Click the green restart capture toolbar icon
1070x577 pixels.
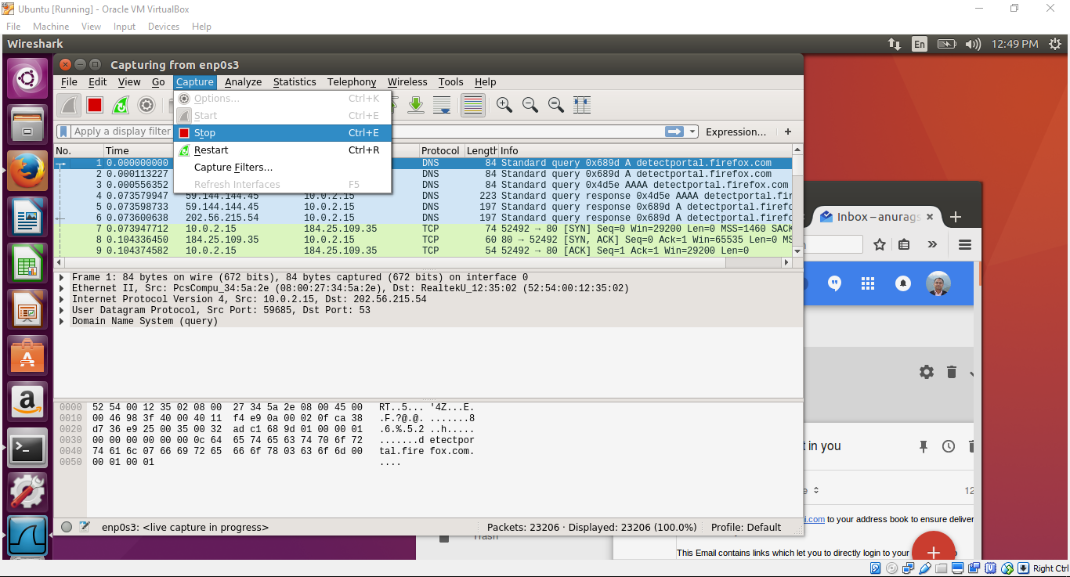pos(121,105)
